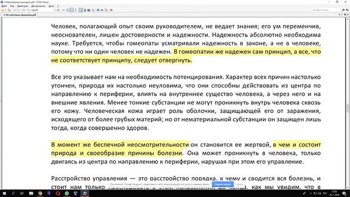Open the Инструменты menu

tap(38, 6)
